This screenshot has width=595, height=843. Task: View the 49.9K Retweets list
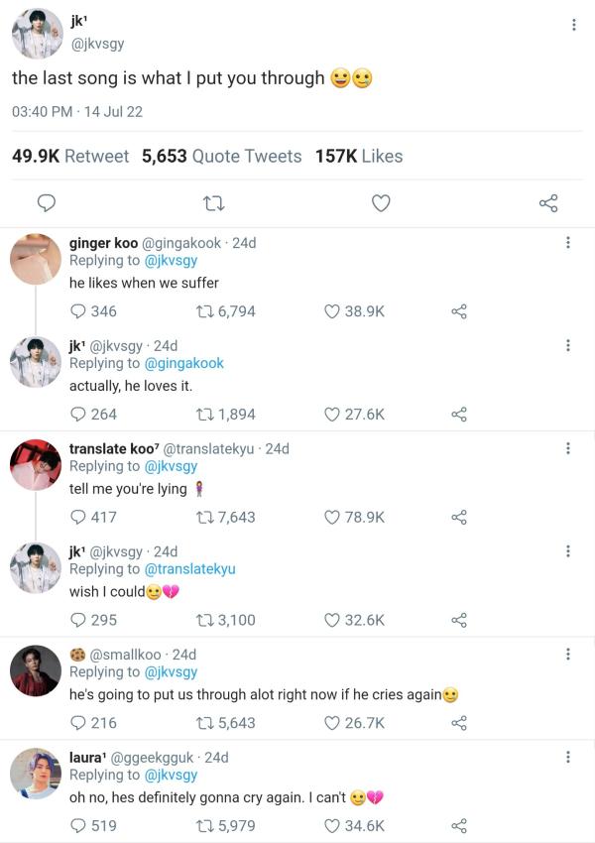70,156
